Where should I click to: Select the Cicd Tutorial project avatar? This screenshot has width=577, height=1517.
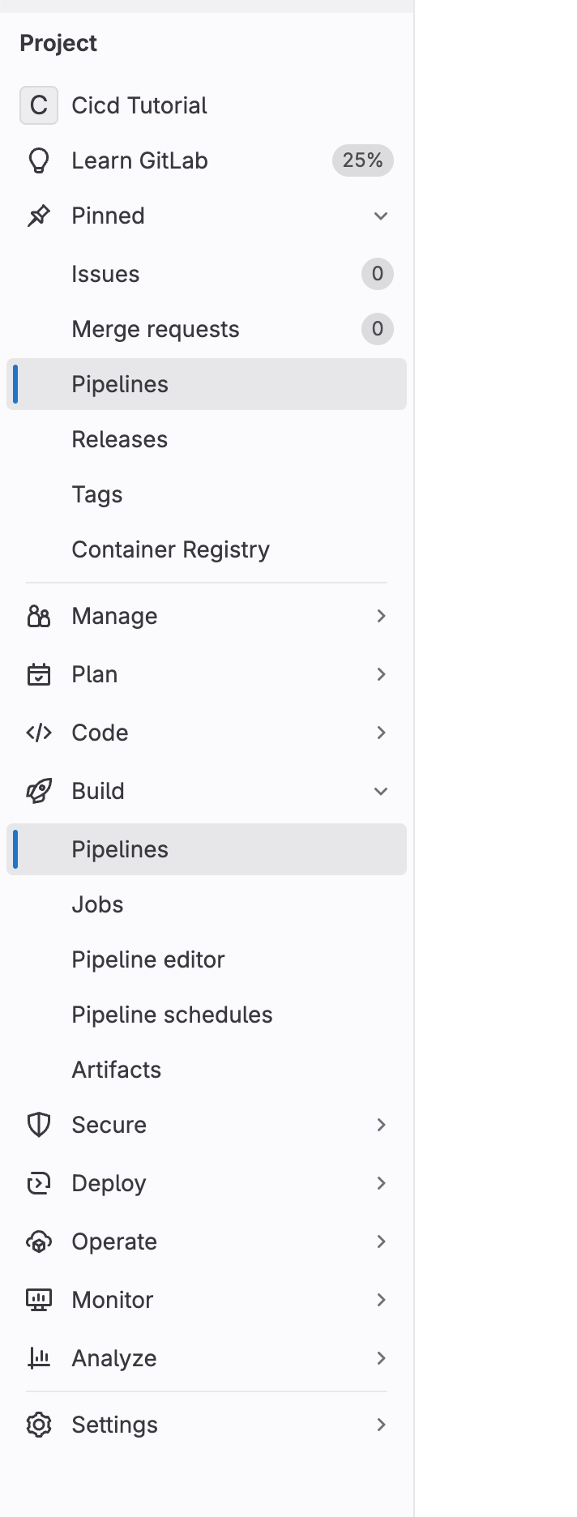38,105
